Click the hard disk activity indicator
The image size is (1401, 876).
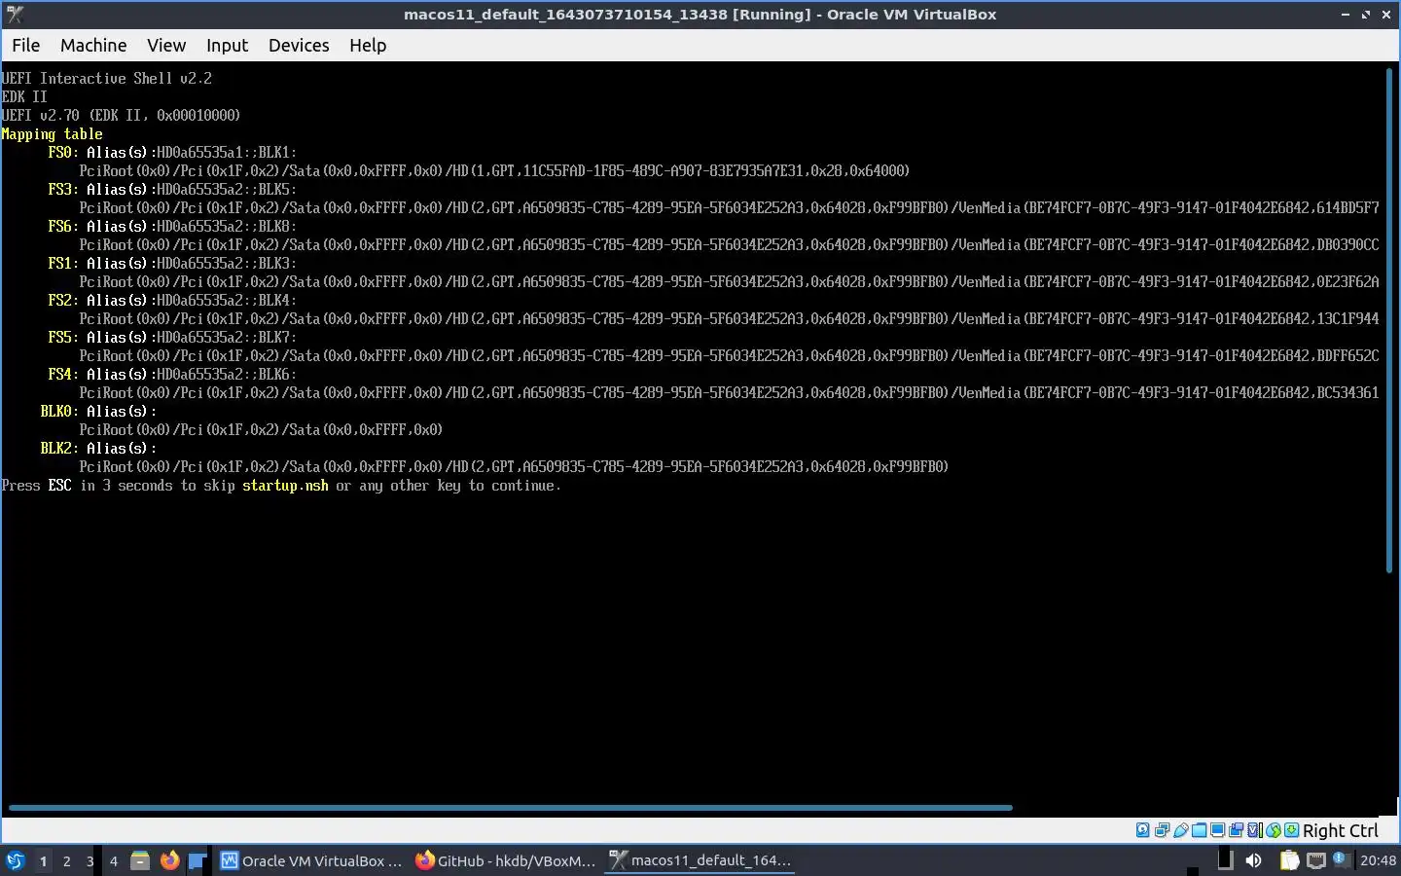[1143, 830]
